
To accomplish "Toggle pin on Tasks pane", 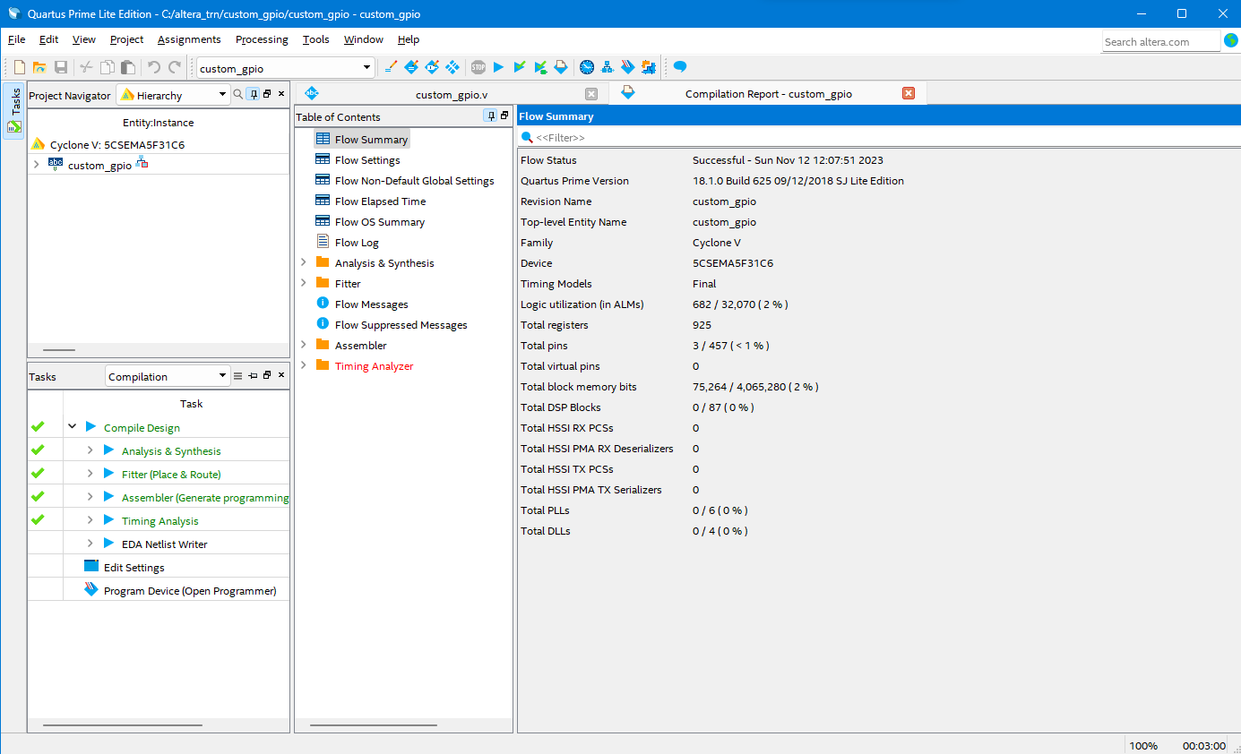I will coord(253,376).
